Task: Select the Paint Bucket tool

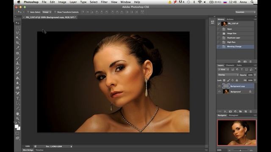Action: (x=17, y=78)
